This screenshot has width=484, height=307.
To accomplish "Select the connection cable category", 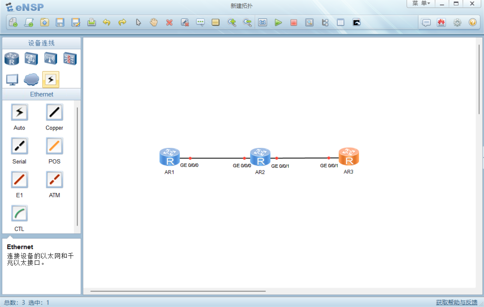I will (51, 80).
